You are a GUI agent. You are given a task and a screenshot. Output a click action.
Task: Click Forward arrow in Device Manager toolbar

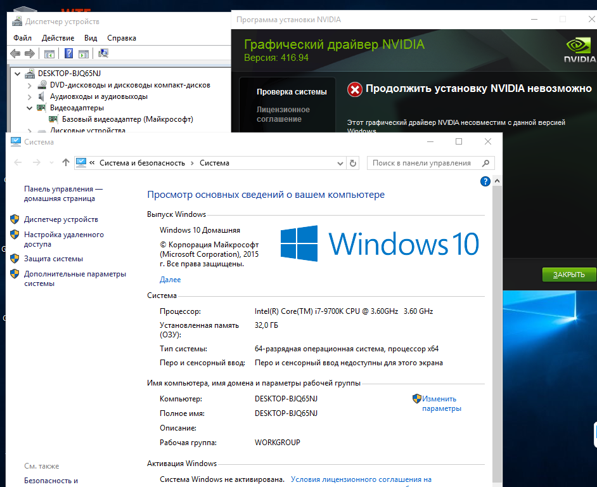(30, 53)
